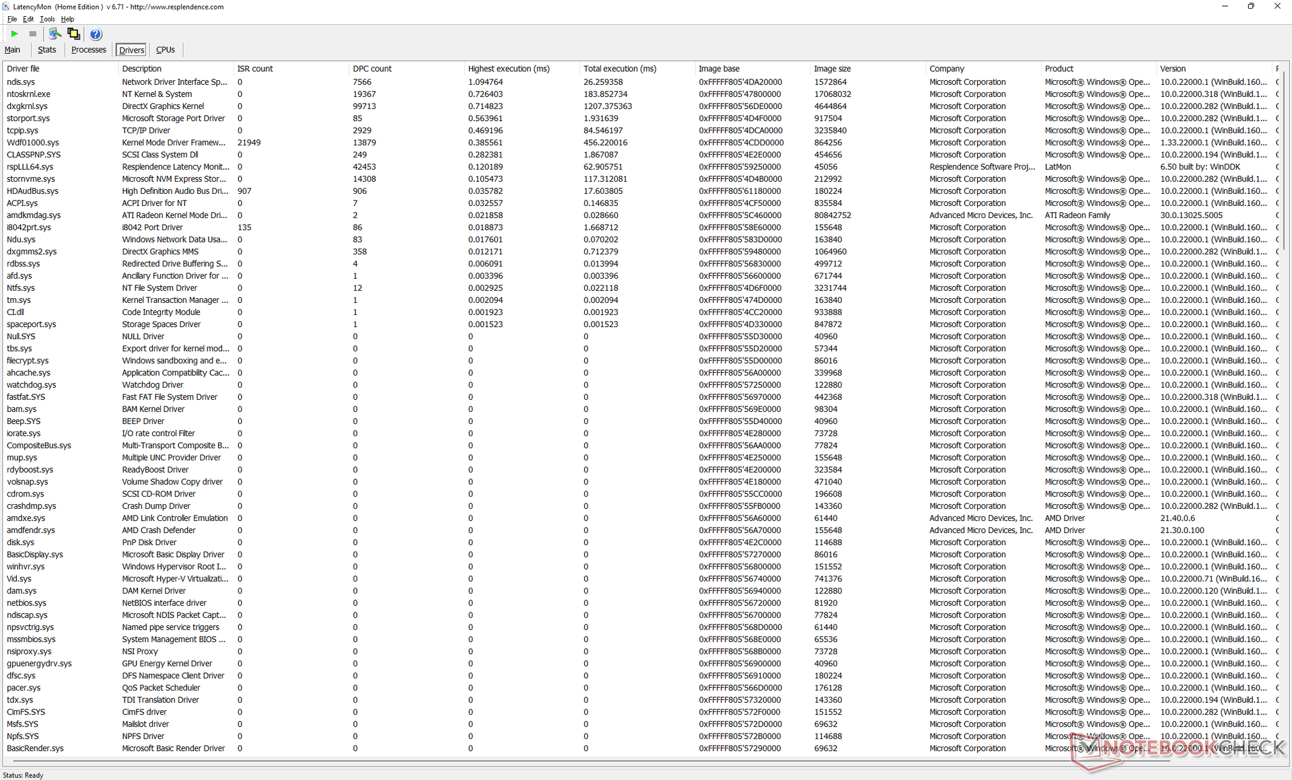Select the amdkmdag.sys driver row

[34, 215]
